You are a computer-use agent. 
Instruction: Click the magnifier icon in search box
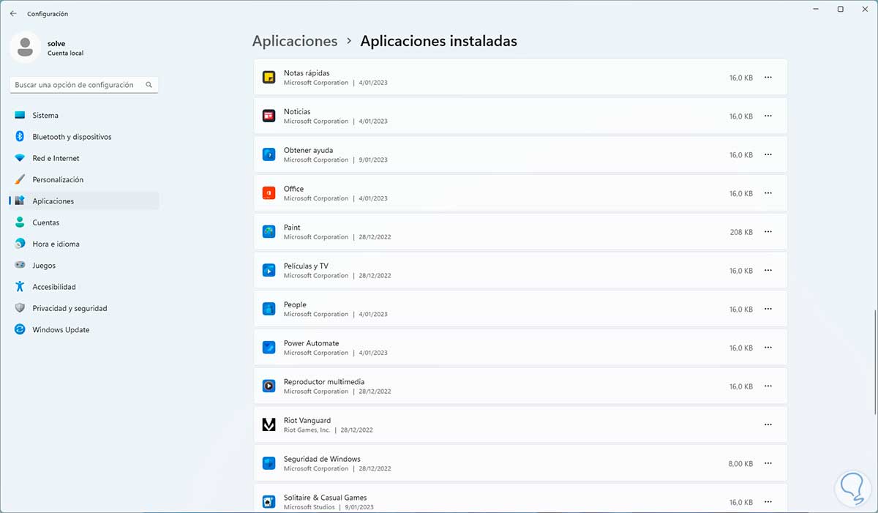(149, 85)
